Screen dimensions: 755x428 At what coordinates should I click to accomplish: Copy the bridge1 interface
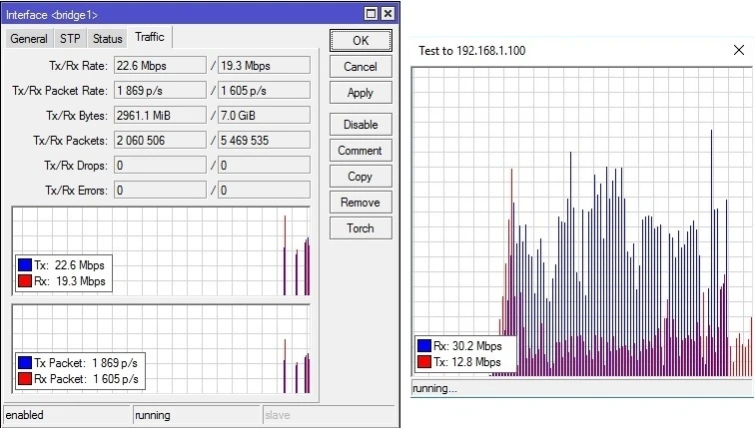361,177
